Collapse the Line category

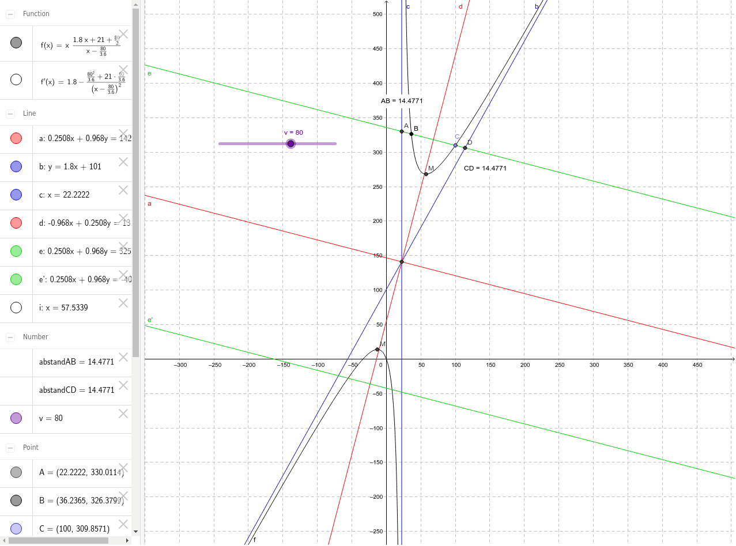pyautogui.click(x=10, y=113)
